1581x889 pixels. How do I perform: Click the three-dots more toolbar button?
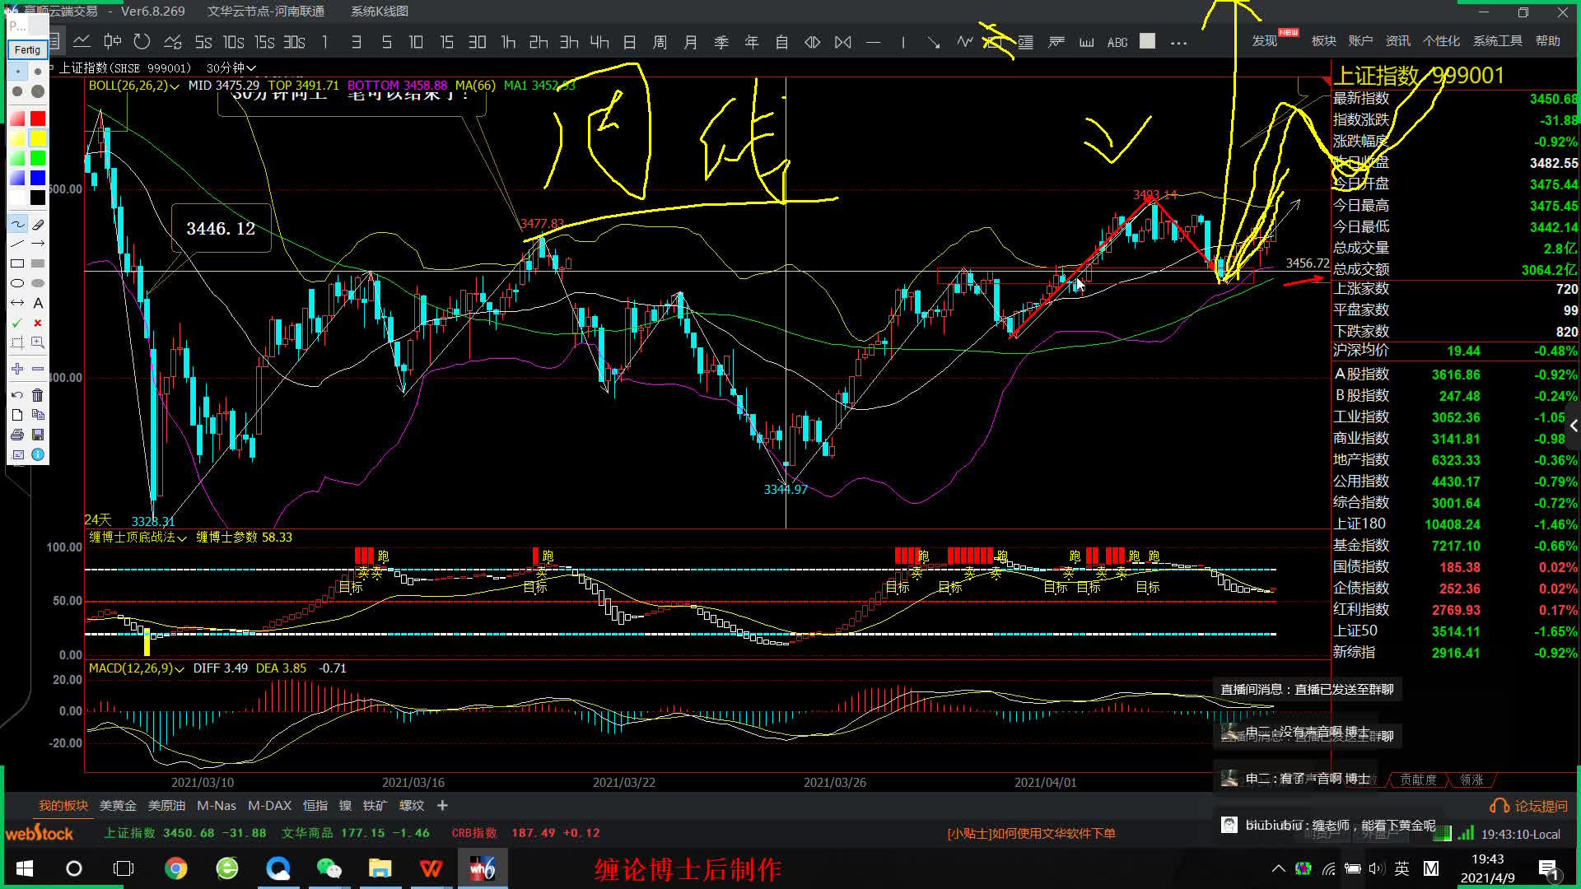coord(1178,43)
